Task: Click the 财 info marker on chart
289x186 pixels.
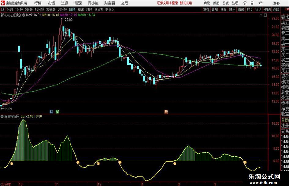Action: (51, 111)
